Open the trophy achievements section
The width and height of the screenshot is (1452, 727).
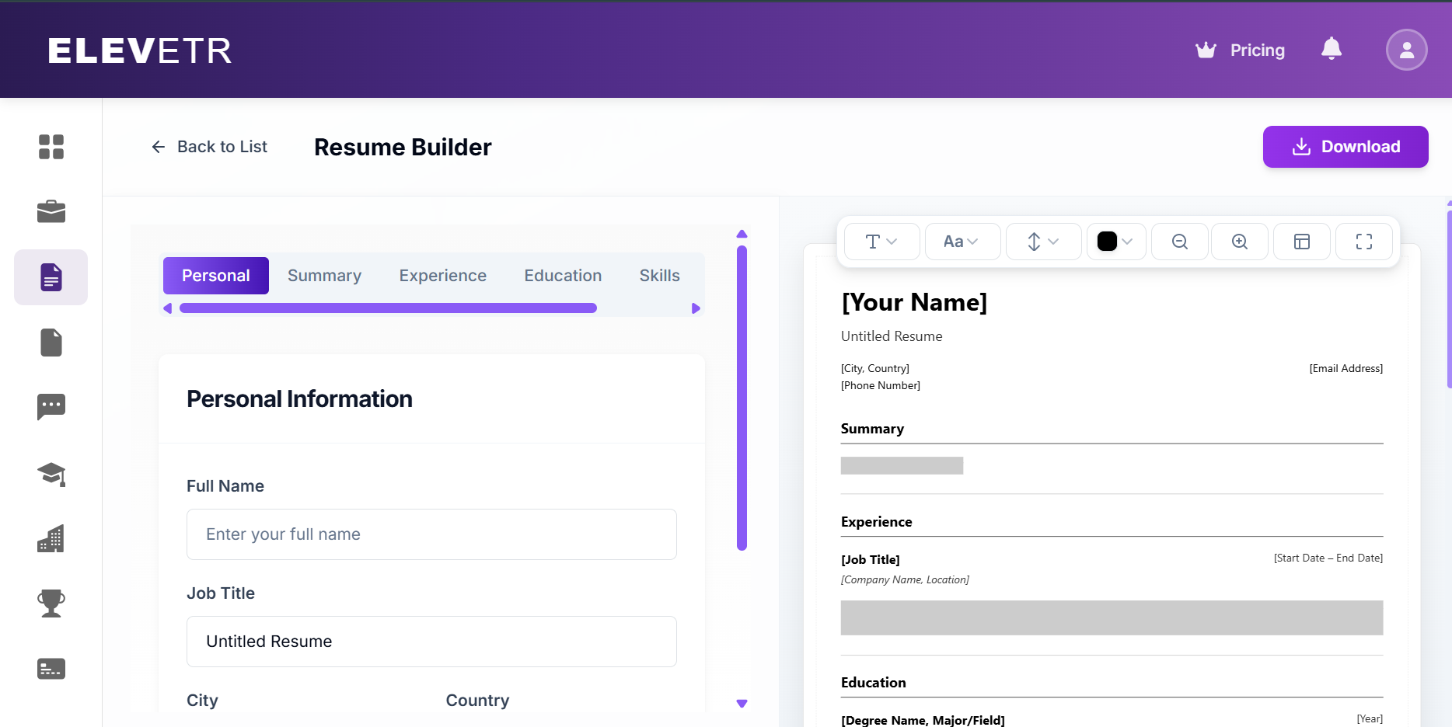51,603
